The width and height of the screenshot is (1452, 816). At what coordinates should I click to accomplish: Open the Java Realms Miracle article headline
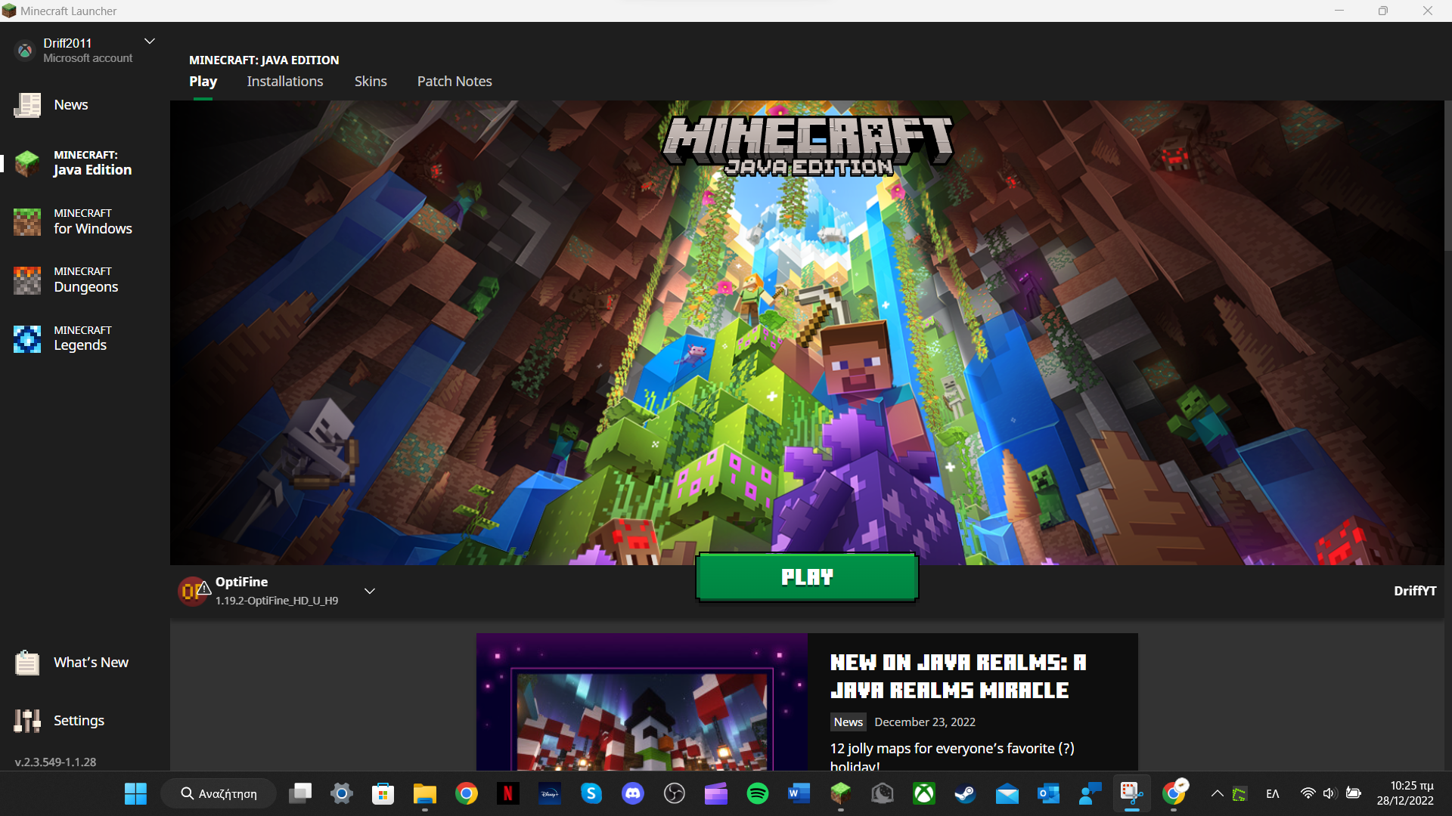[x=957, y=676]
